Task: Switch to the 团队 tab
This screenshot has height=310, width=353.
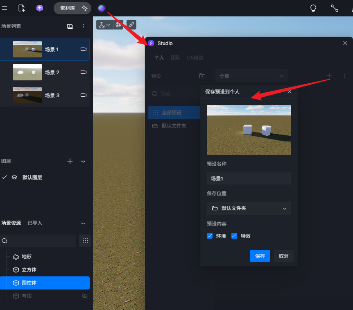Action: point(175,58)
